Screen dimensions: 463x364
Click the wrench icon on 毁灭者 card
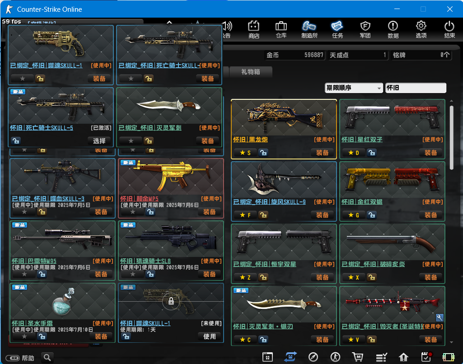coord(440,317)
